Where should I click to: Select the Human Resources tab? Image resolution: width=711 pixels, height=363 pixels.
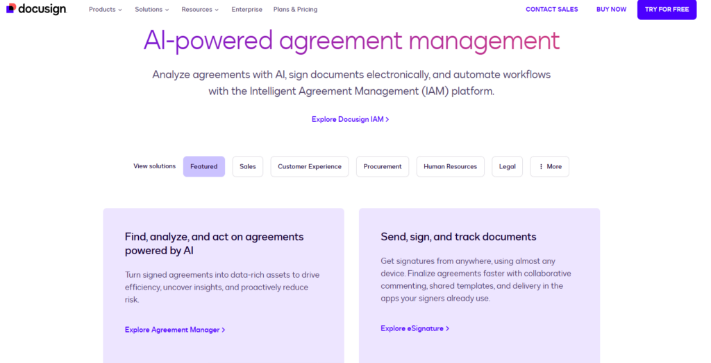(450, 166)
